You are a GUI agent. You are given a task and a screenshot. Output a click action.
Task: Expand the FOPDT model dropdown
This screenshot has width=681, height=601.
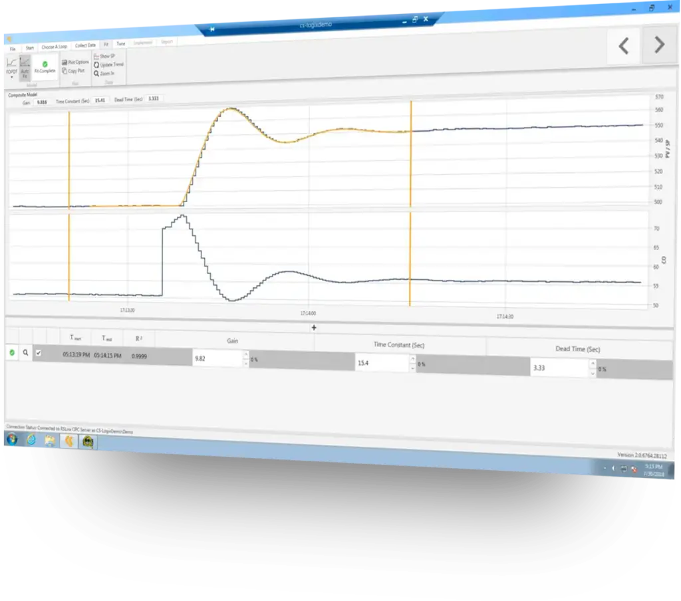pyautogui.click(x=11, y=75)
